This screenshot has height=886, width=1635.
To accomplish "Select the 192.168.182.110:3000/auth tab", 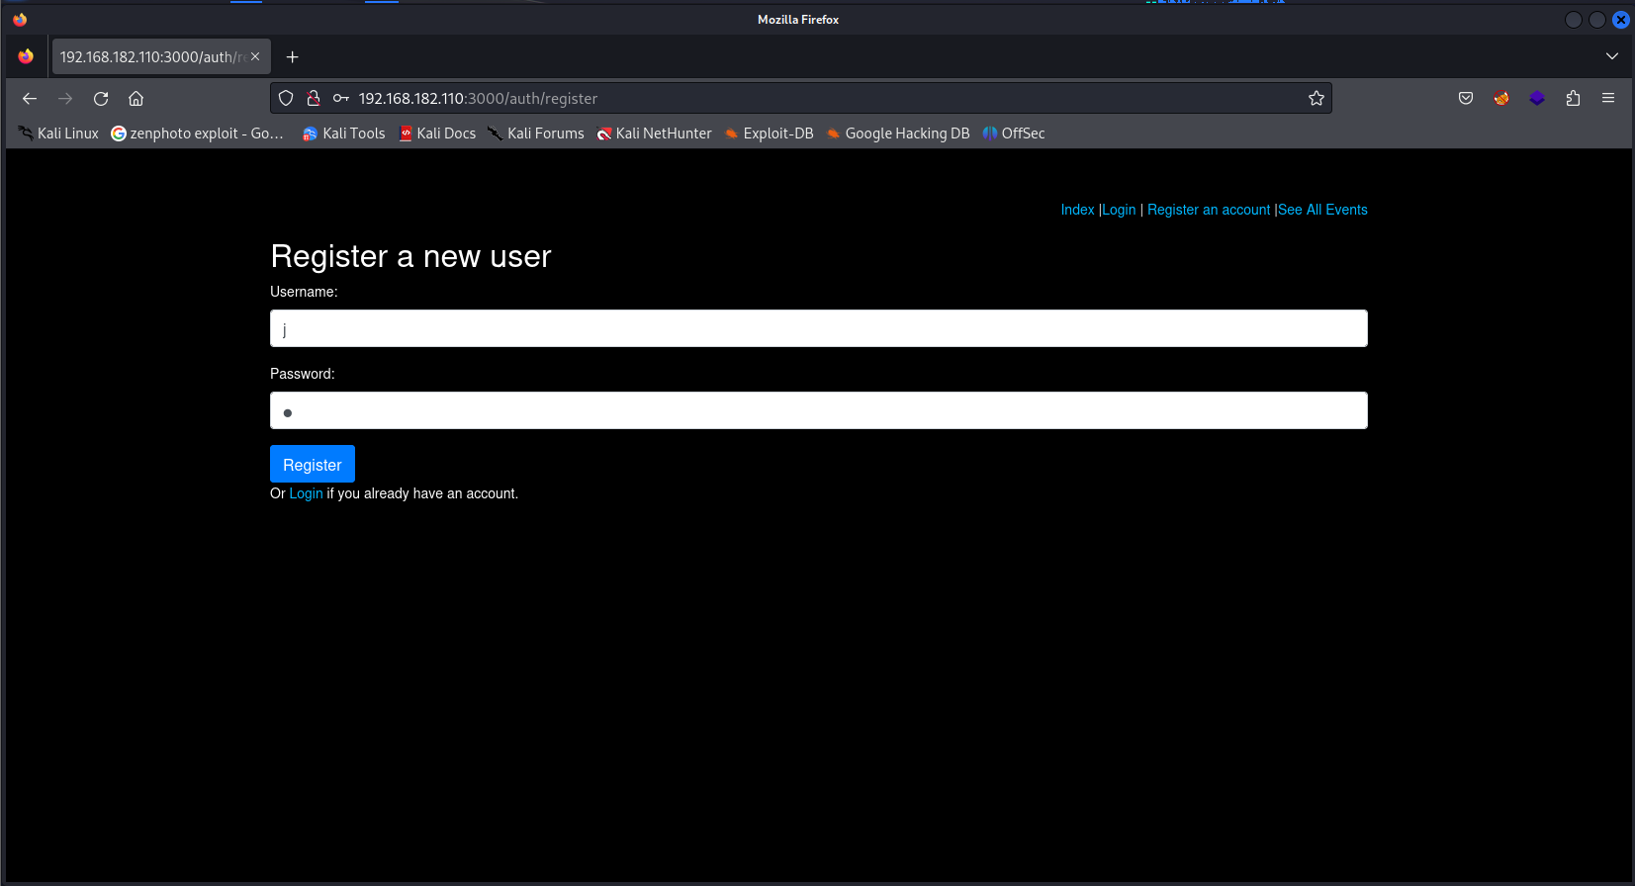I will pos(148,57).
